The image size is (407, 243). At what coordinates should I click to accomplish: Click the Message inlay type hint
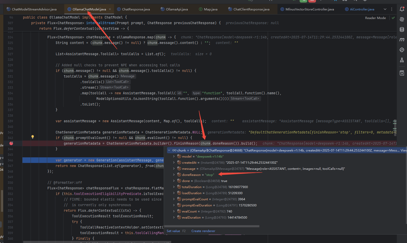tap(128, 76)
